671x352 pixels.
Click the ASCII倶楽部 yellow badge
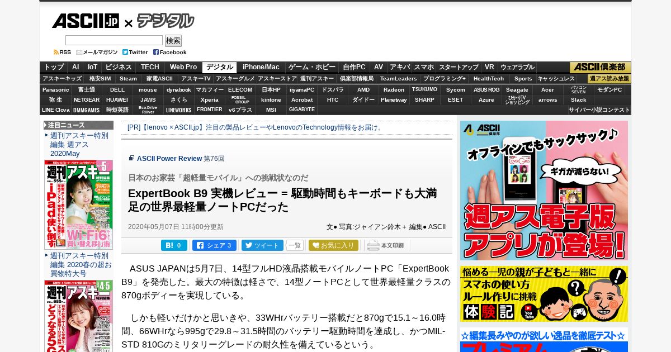[x=601, y=67]
